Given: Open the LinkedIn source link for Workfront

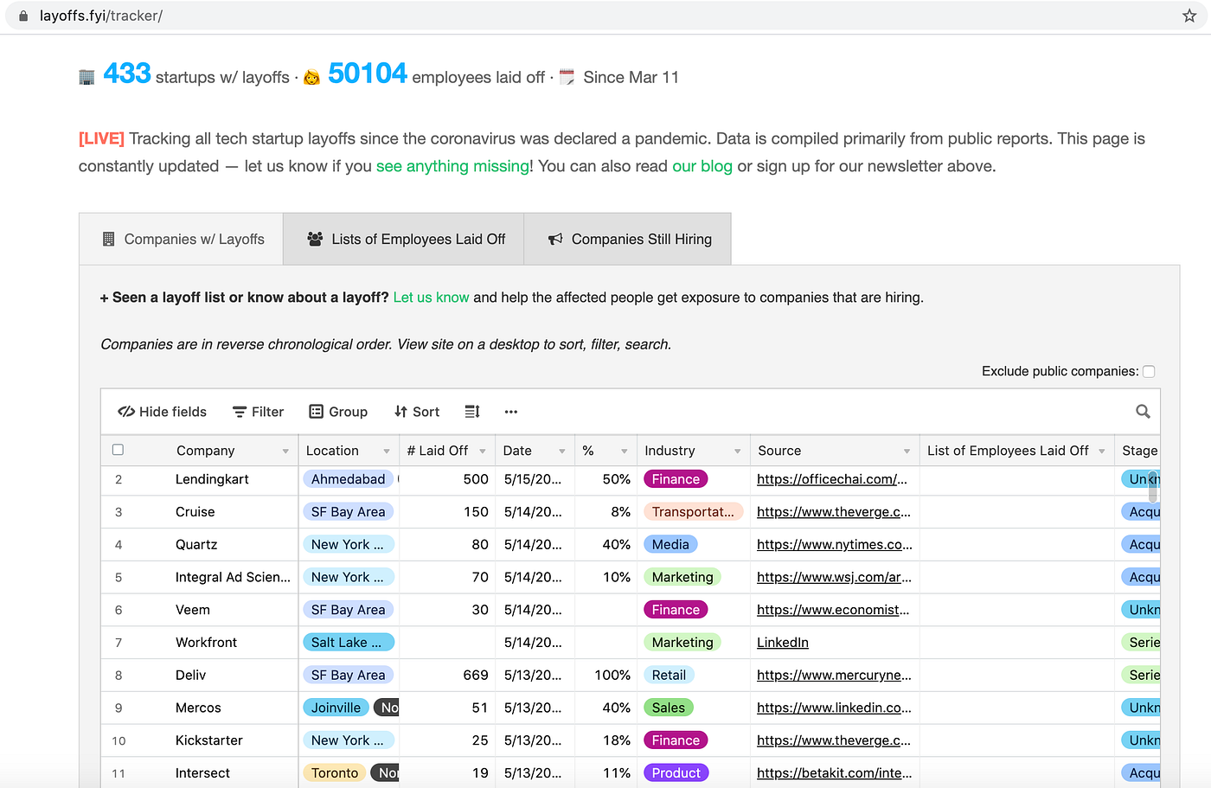Looking at the screenshot, I should [783, 643].
